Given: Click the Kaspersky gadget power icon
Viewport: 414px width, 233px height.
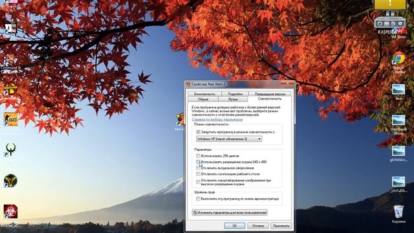Looking at the screenshot, I should 380,23.
